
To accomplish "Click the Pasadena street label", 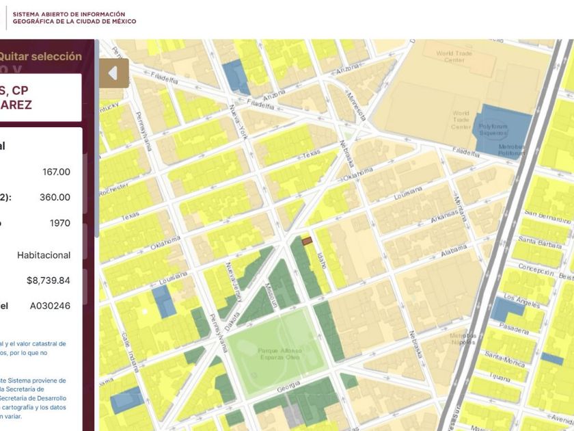I will 514,328.
